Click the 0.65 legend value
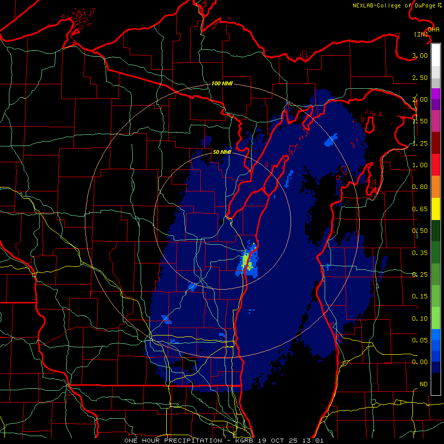444x444 pixels. pos(420,209)
